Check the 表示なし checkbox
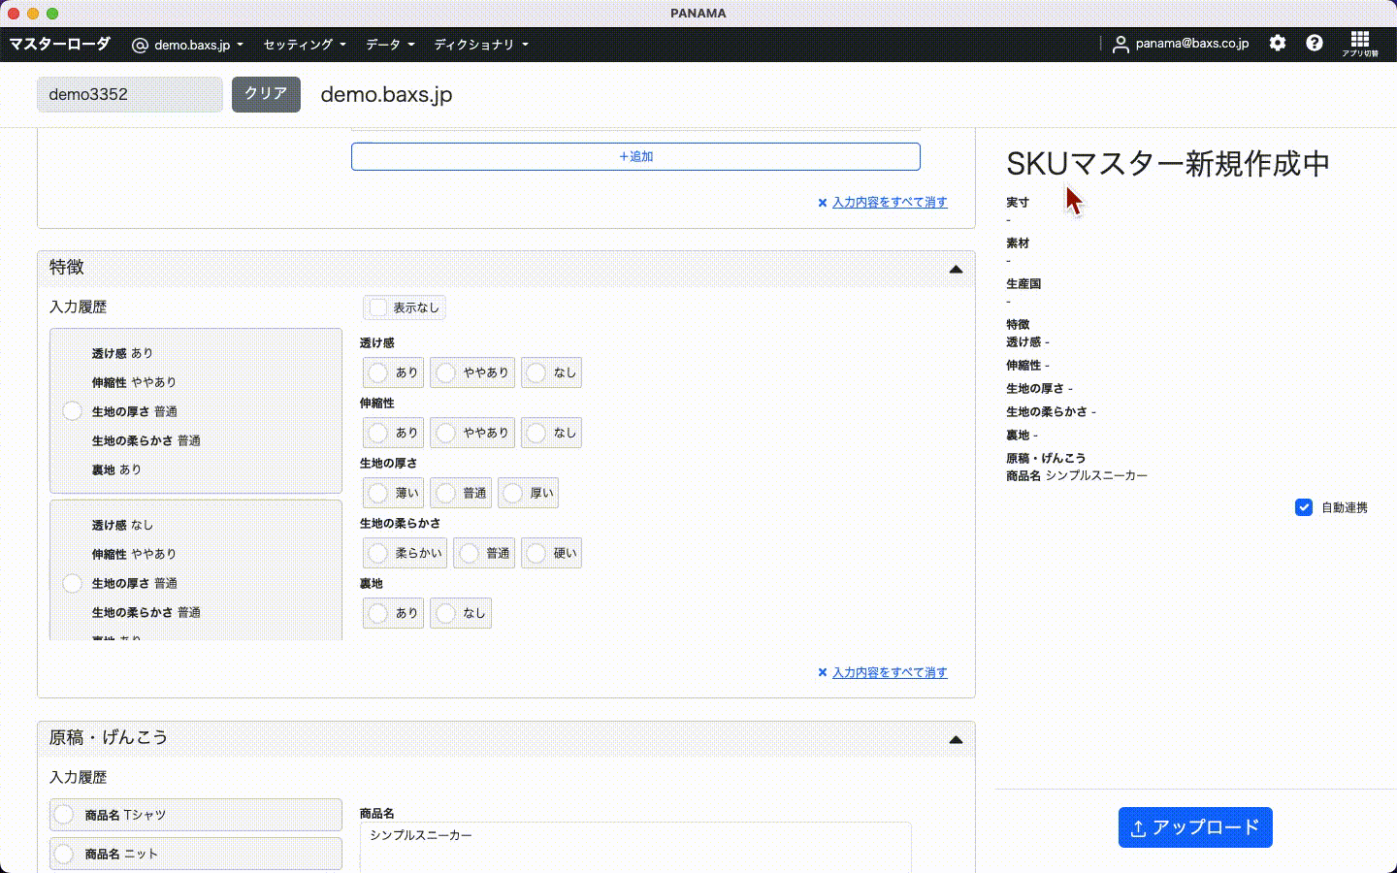The height and width of the screenshot is (873, 1397). [378, 307]
